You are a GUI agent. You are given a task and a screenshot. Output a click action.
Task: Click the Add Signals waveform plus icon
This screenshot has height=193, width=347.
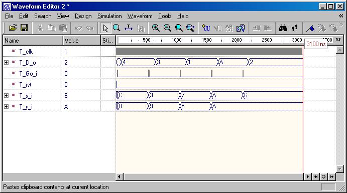coord(206,28)
